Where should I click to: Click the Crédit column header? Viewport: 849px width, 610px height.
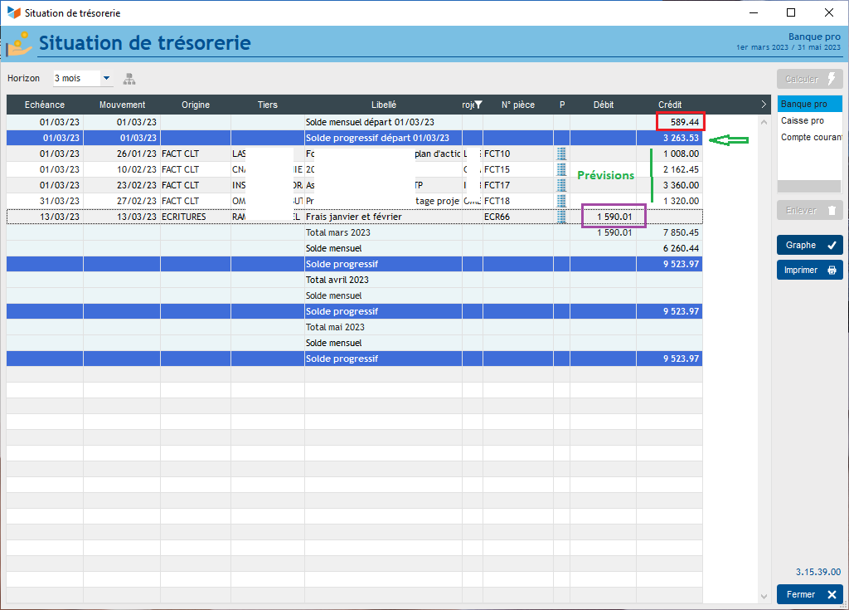(x=670, y=105)
